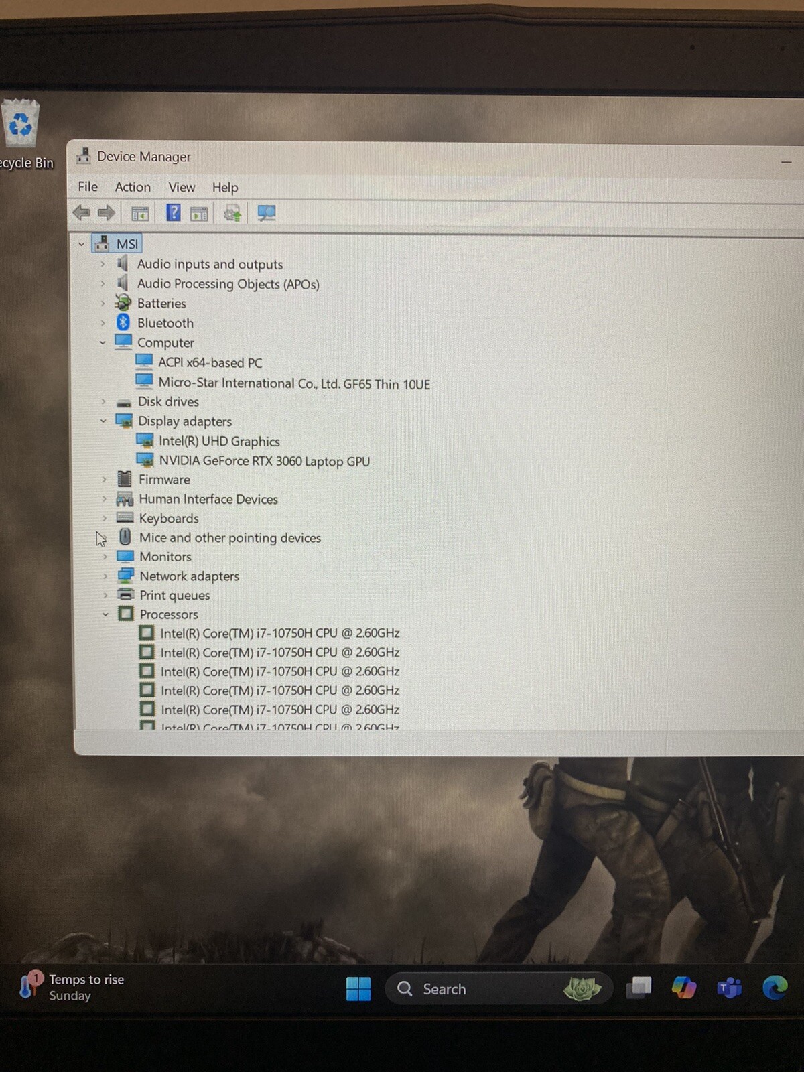This screenshot has width=804, height=1072.
Task: Click the Firmware chip icon
Action: pyautogui.click(x=125, y=479)
